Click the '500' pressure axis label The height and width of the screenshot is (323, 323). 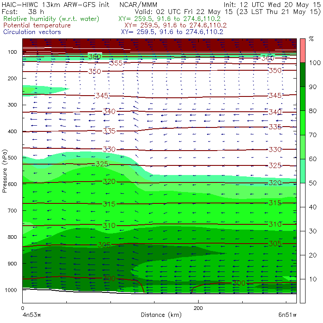pyautogui.click(x=12, y=158)
